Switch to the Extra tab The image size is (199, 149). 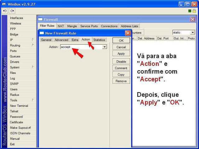point(75,40)
